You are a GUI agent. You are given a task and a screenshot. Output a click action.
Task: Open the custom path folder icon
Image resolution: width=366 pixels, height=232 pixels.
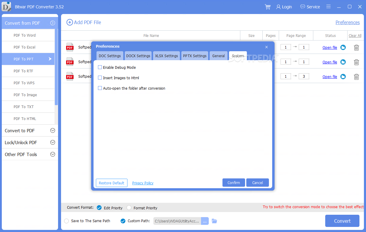(214, 221)
